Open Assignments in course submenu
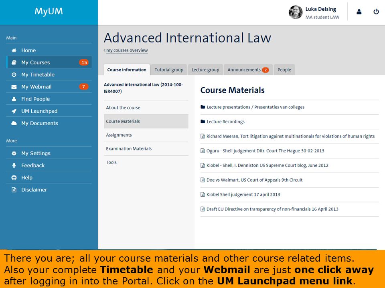This screenshot has width=385, height=288. pos(146,135)
